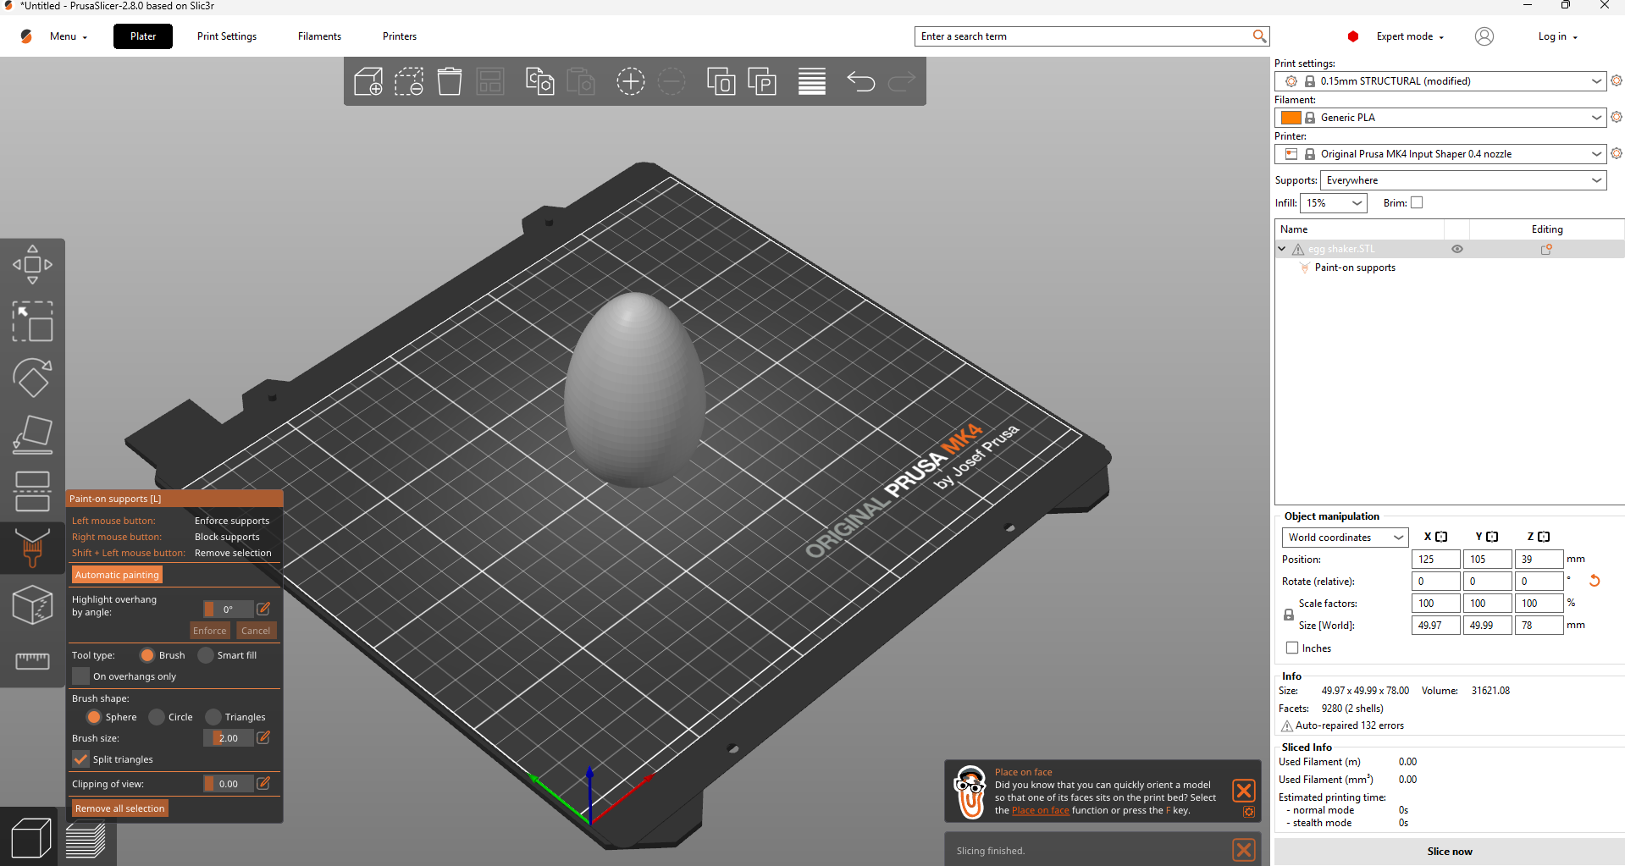This screenshot has width=1625, height=866.
Task: Open the Supports dropdown
Action: click(x=1462, y=180)
